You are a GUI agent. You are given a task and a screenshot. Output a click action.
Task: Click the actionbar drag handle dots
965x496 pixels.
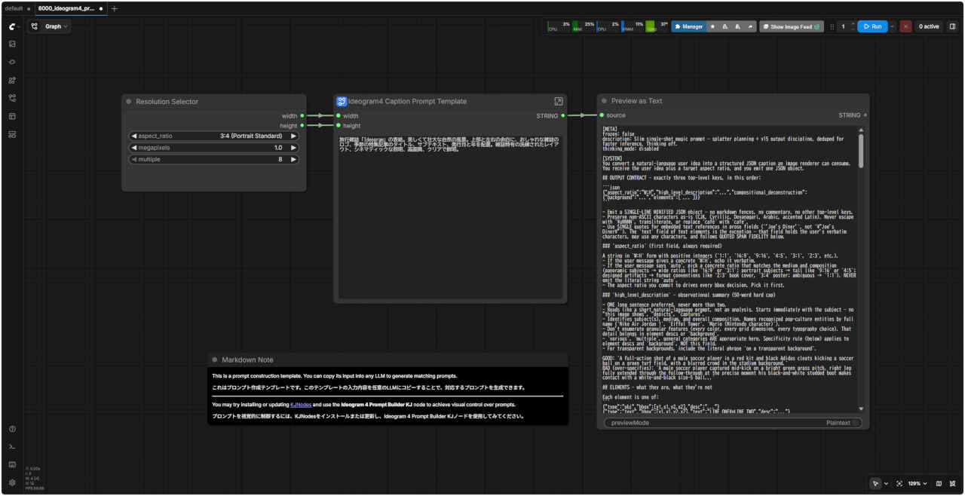pos(832,26)
